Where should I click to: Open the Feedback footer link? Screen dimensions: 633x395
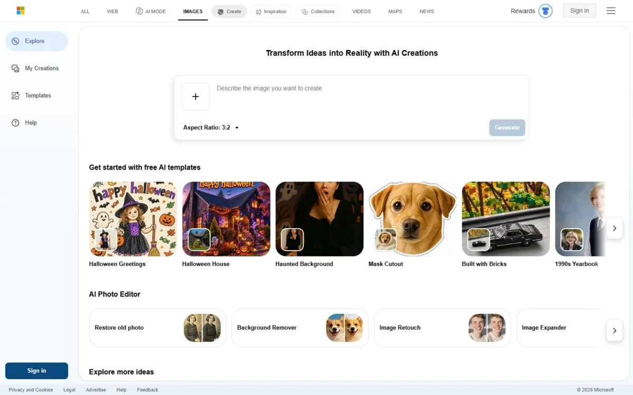click(x=148, y=390)
